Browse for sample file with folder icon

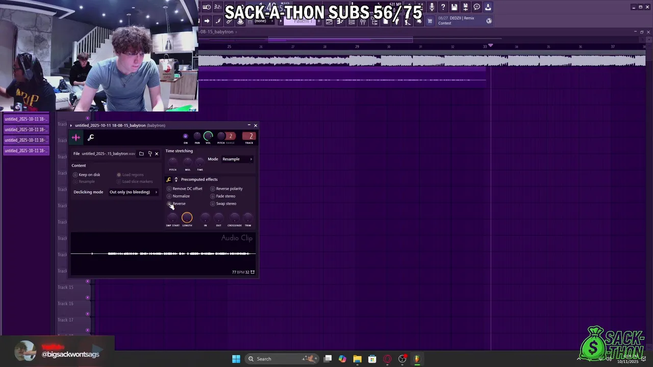pyautogui.click(x=141, y=153)
